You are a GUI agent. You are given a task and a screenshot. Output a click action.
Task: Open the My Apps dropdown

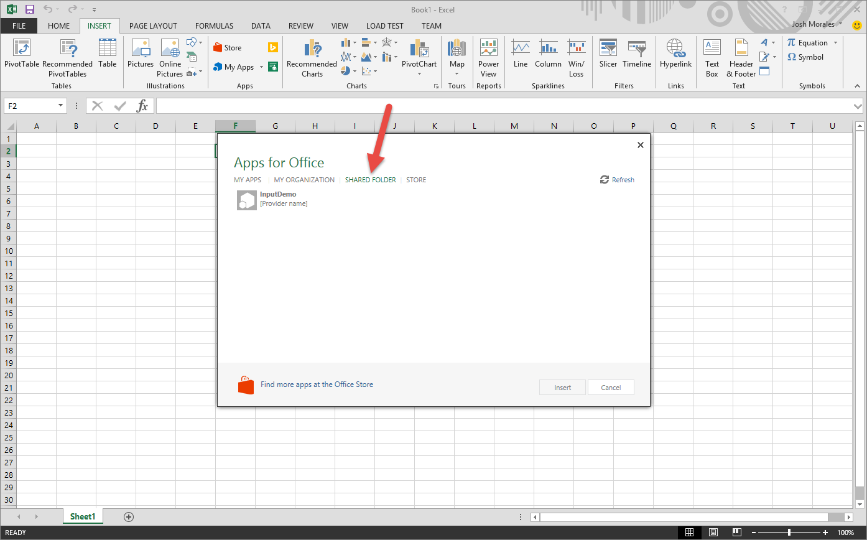(x=261, y=67)
